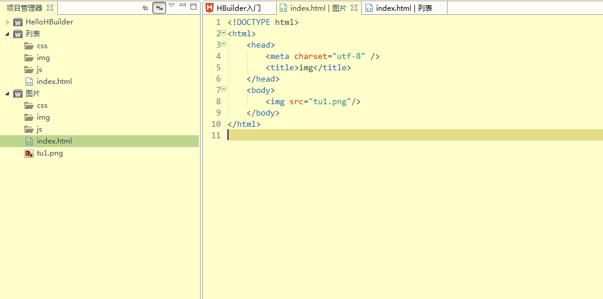Click the HBuilder logo on 入门 tab

point(210,8)
